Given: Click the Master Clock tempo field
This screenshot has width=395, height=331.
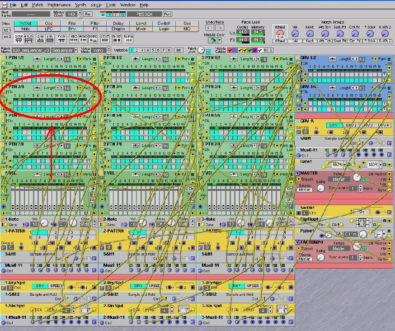Looking at the screenshot, I should [71, 14].
